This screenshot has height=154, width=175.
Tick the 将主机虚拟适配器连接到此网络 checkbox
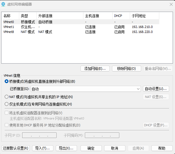(6, 113)
